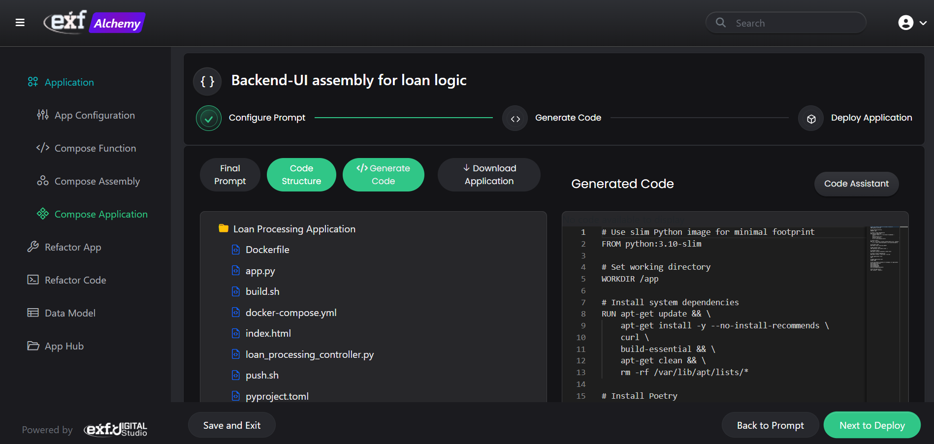Select the Final Prompt pill
Viewport: 934px width, 444px height.
click(x=230, y=175)
